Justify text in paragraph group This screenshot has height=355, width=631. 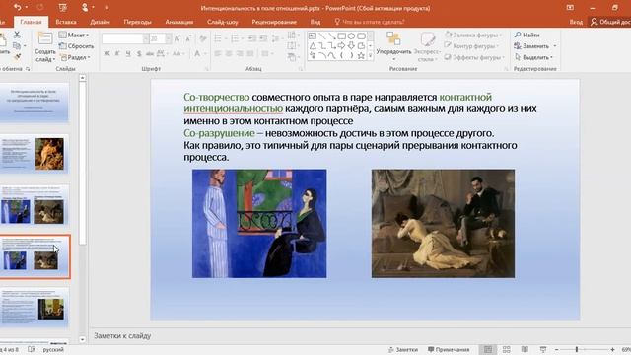tap(250, 53)
